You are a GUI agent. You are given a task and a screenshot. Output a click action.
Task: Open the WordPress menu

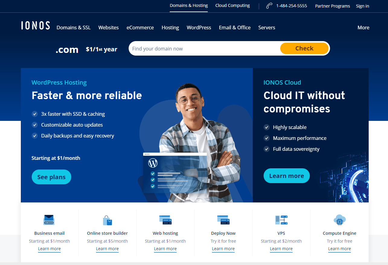(199, 27)
